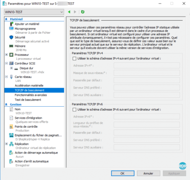The width and height of the screenshot is (190, 180).
Task: Click the Ajouter un matériel icon
Action: [11, 24]
